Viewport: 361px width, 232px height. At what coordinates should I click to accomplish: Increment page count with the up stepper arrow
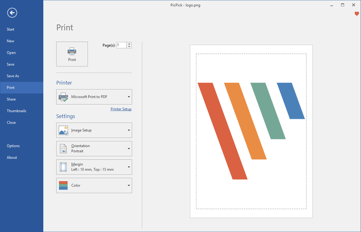(129, 43)
